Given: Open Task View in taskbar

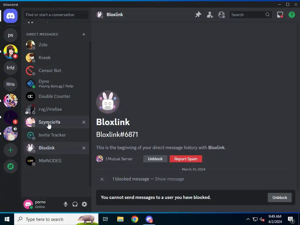Looking at the screenshot, I should (x=105, y=219).
